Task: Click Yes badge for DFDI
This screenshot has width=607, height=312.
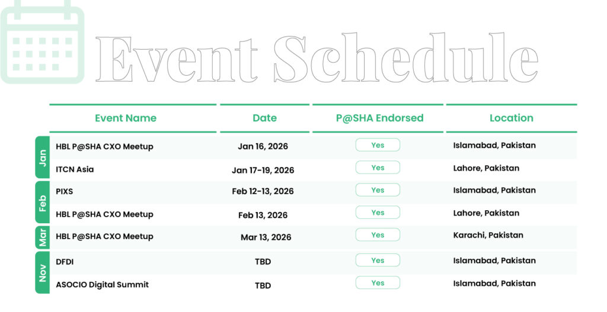Action: [378, 260]
